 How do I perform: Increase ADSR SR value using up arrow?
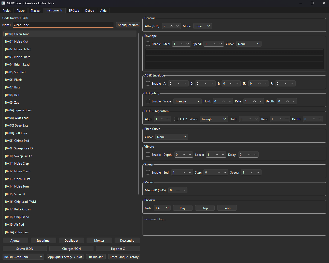259,84
